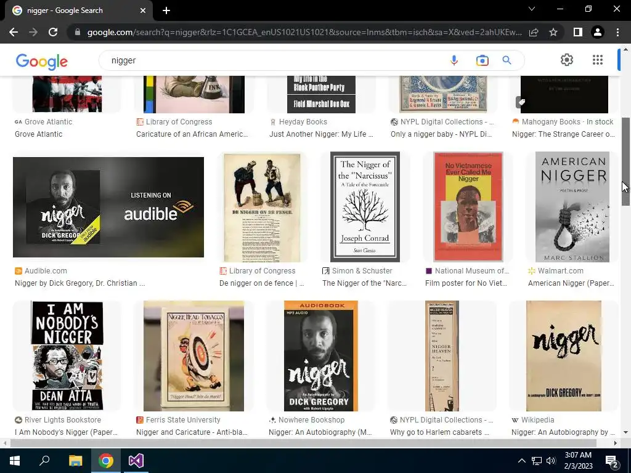Go back to the previous page
This screenshot has width=631, height=473.
point(14,32)
